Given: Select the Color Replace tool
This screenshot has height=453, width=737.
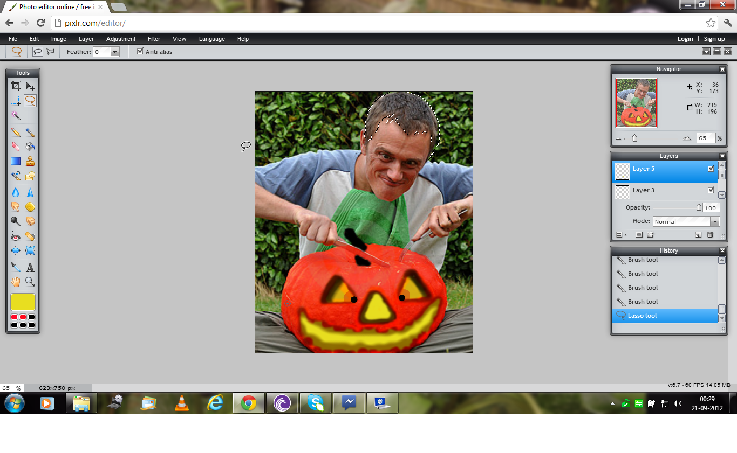Looking at the screenshot, I should [x=16, y=176].
